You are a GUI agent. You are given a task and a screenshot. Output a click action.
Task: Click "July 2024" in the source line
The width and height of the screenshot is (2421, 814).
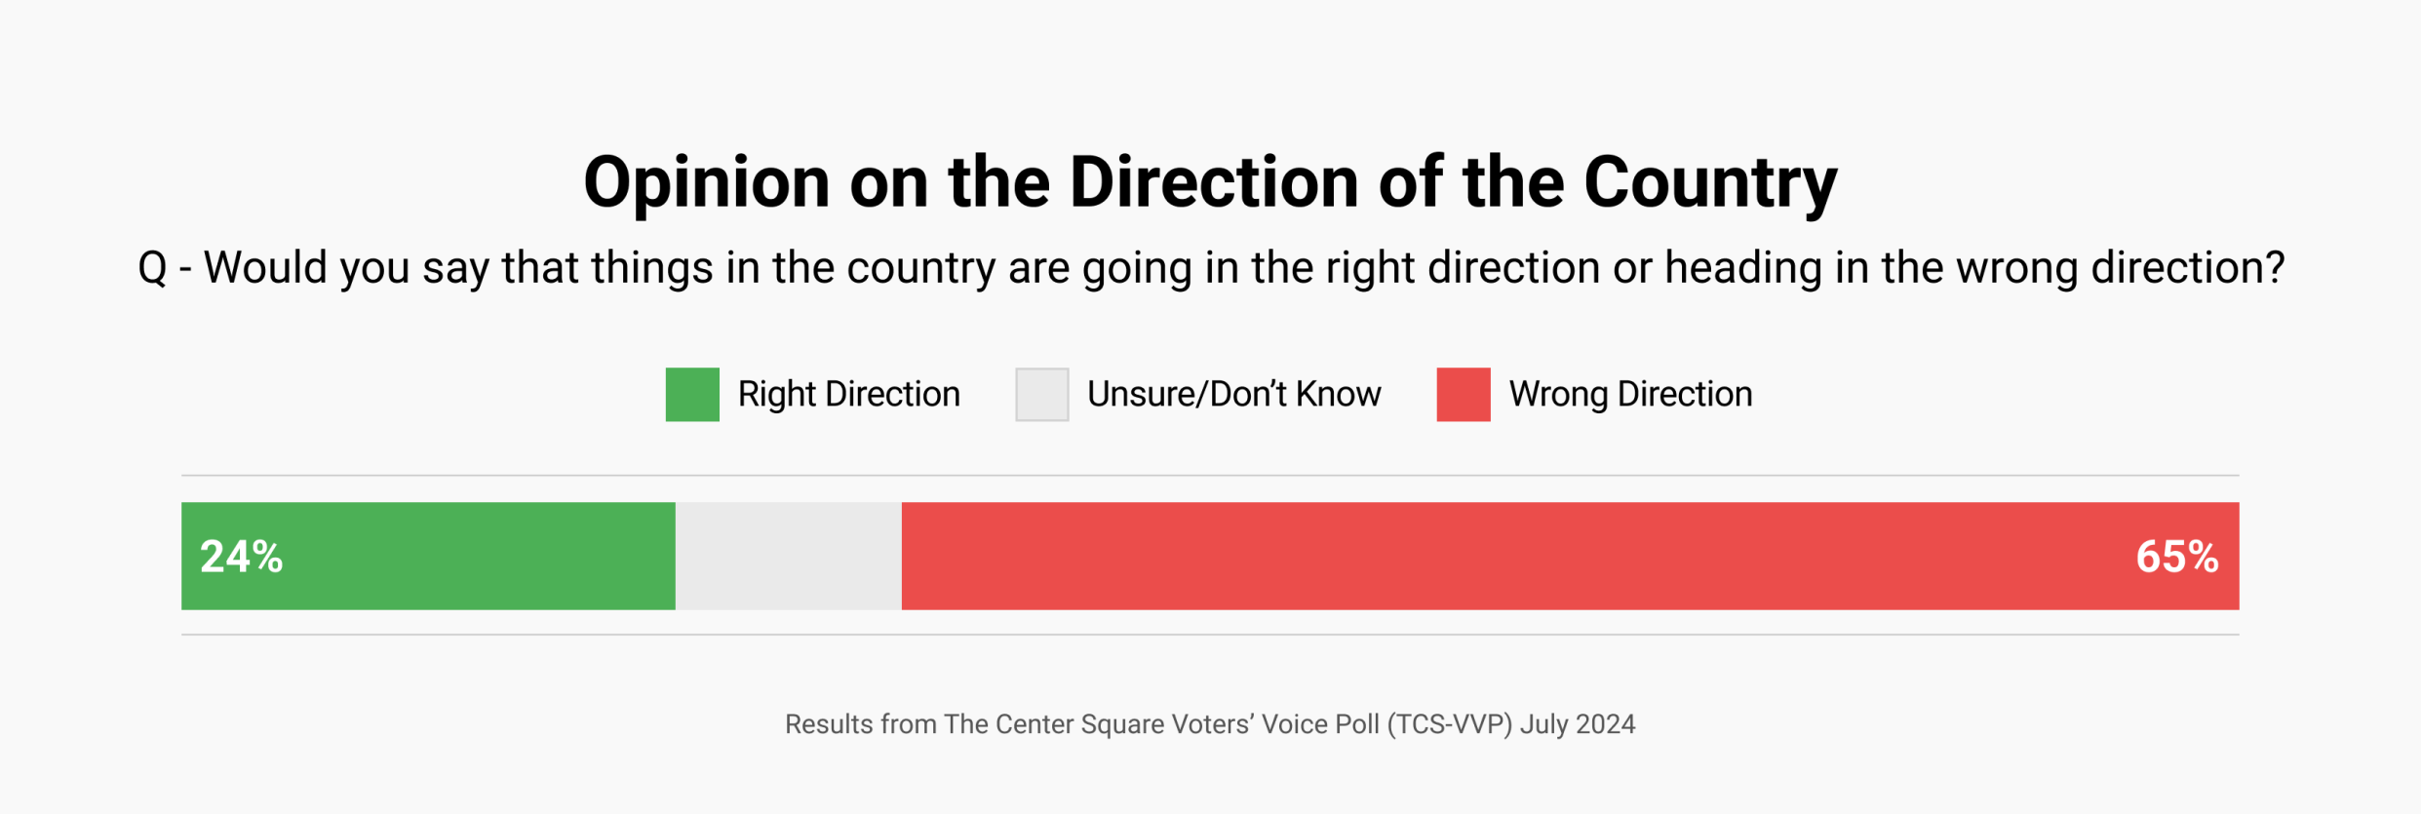pyautogui.click(x=1578, y=724)
